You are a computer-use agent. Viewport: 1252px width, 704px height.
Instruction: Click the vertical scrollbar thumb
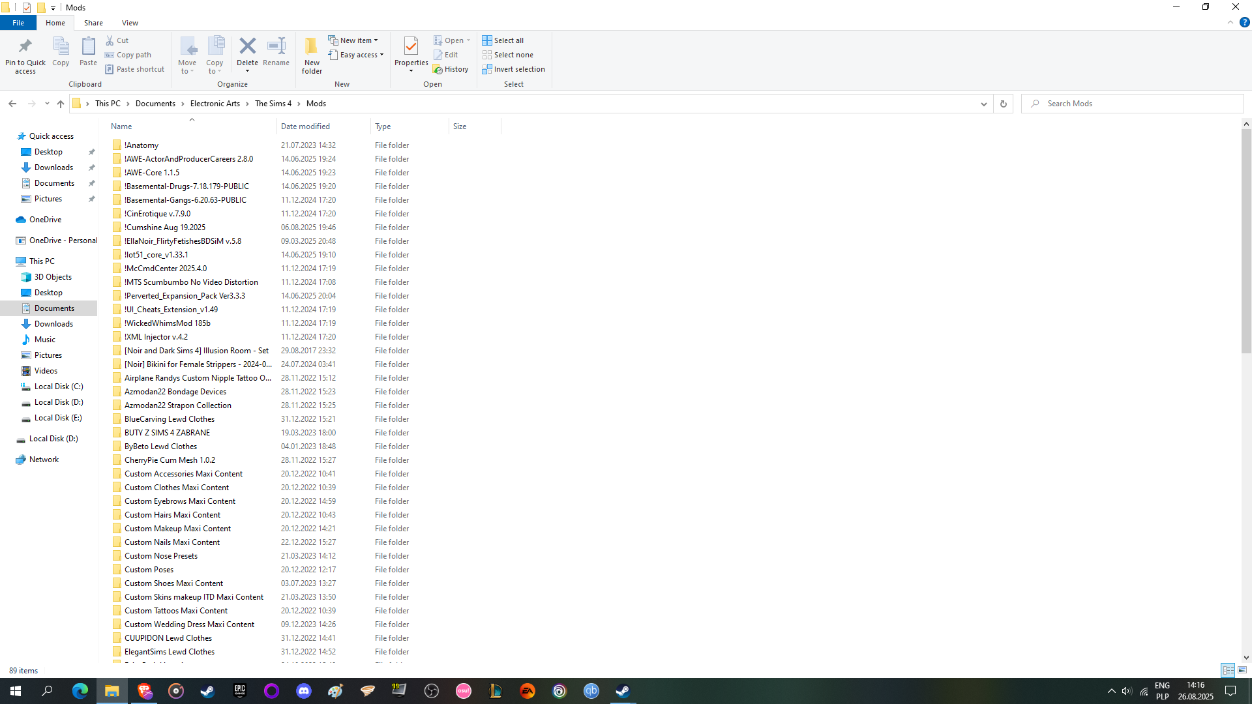(x=1246, y=241)
